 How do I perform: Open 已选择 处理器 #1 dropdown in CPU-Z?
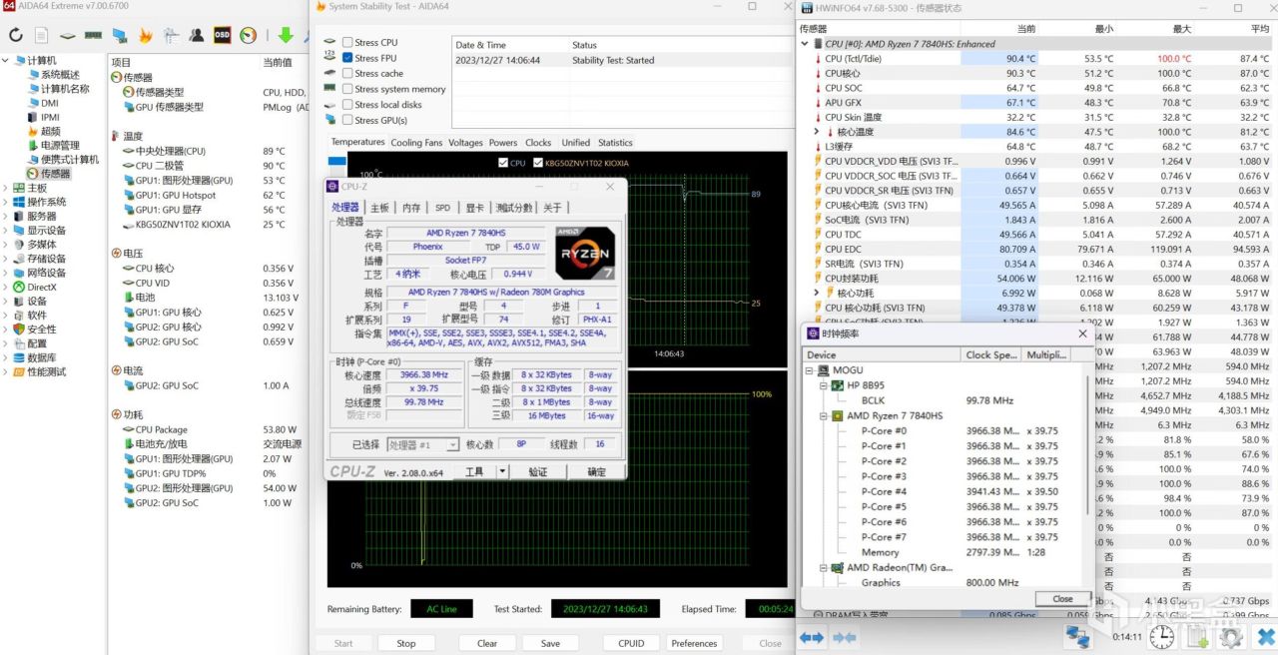[423, 445]
